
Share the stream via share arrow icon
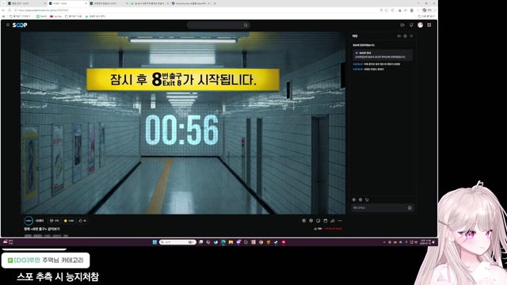point(333,221)
